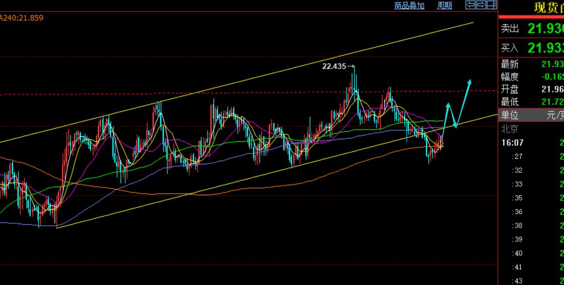Viewport: 564px width, 285px height.
Task: Click the left arrow navigation icon
Action: pyautogui.click(x=470, y=5)
